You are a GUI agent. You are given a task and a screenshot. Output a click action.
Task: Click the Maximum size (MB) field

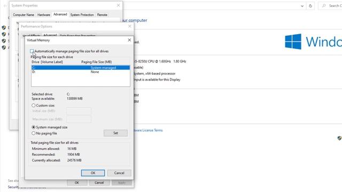pyautogui.click(x=79, y=119)
